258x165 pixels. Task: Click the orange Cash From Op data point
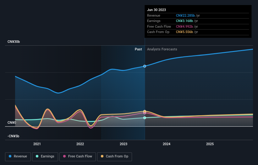(x=145, y=111)
